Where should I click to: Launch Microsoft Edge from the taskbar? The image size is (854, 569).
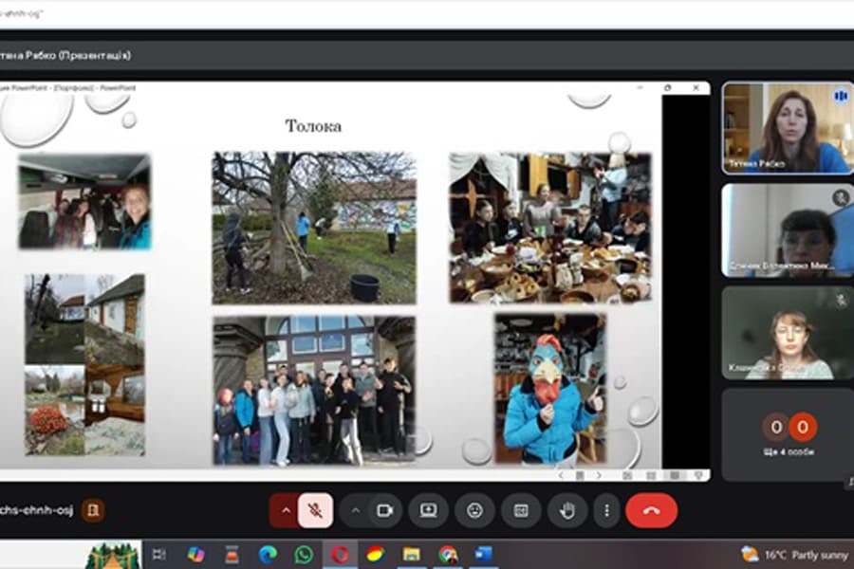[x=268, y=554]
